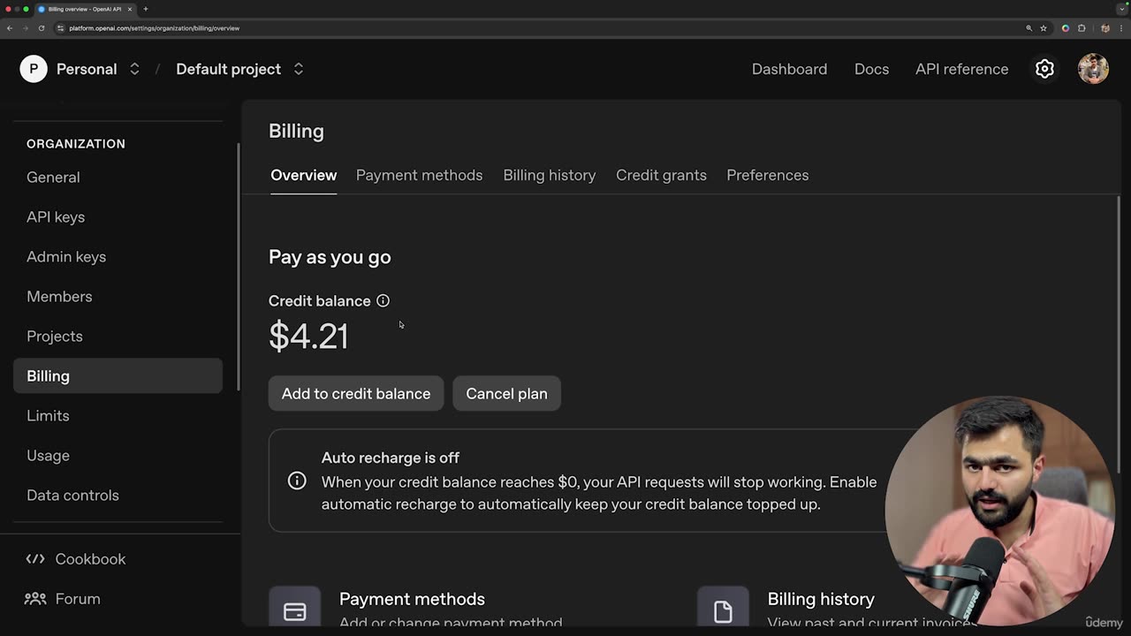Click the 'Pay as you go' heading
1131x636 pixels.
tap(330, 257)
